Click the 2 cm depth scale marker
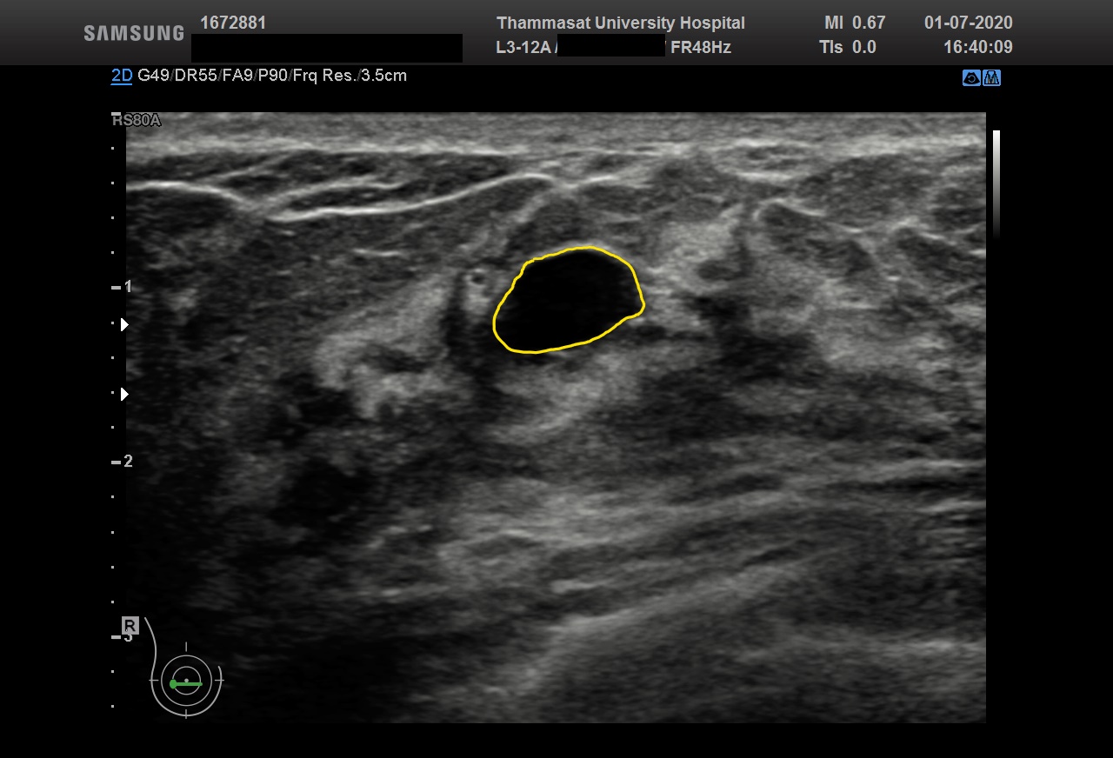Image resolution: width=1113 pixels, height=758 pixels. [127, 462]
